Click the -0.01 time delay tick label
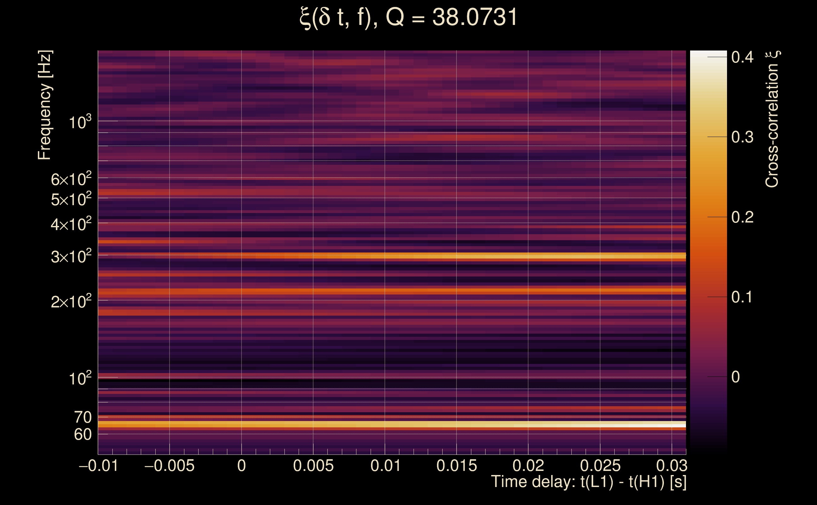Image resolution: width=817 pixels, height=505 pixels. tap(98, 466)
